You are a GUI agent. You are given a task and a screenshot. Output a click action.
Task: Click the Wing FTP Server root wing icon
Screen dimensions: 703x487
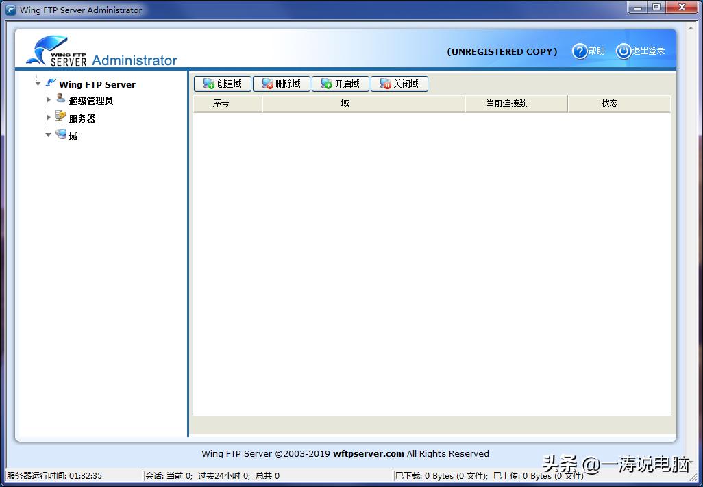(51, 82)
